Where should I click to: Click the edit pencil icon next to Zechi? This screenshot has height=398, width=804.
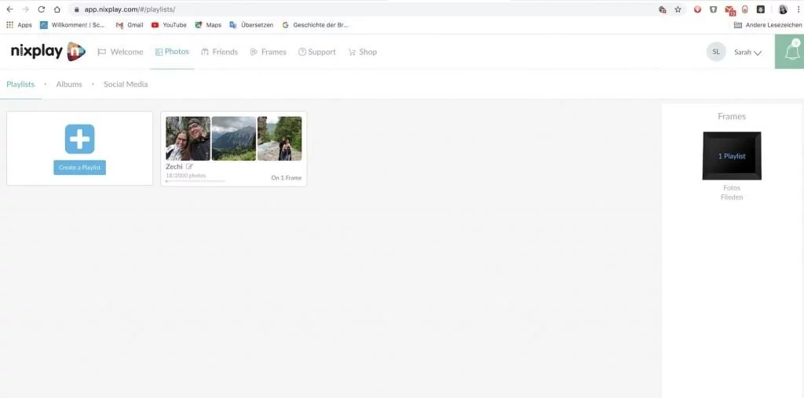tap(190, 166)
